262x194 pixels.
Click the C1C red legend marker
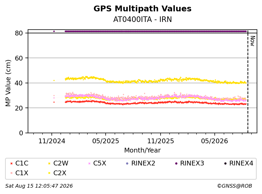click(x=12, y=163)
